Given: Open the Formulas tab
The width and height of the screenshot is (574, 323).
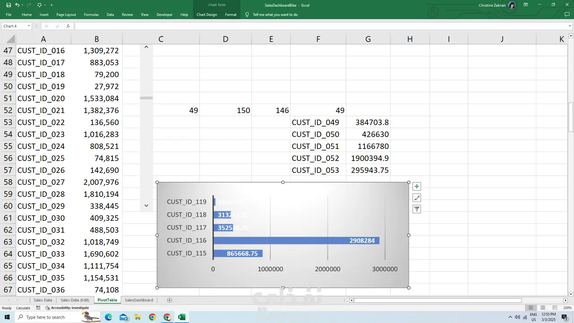Looking at the screenshot, I should click(x=91, y=14).
